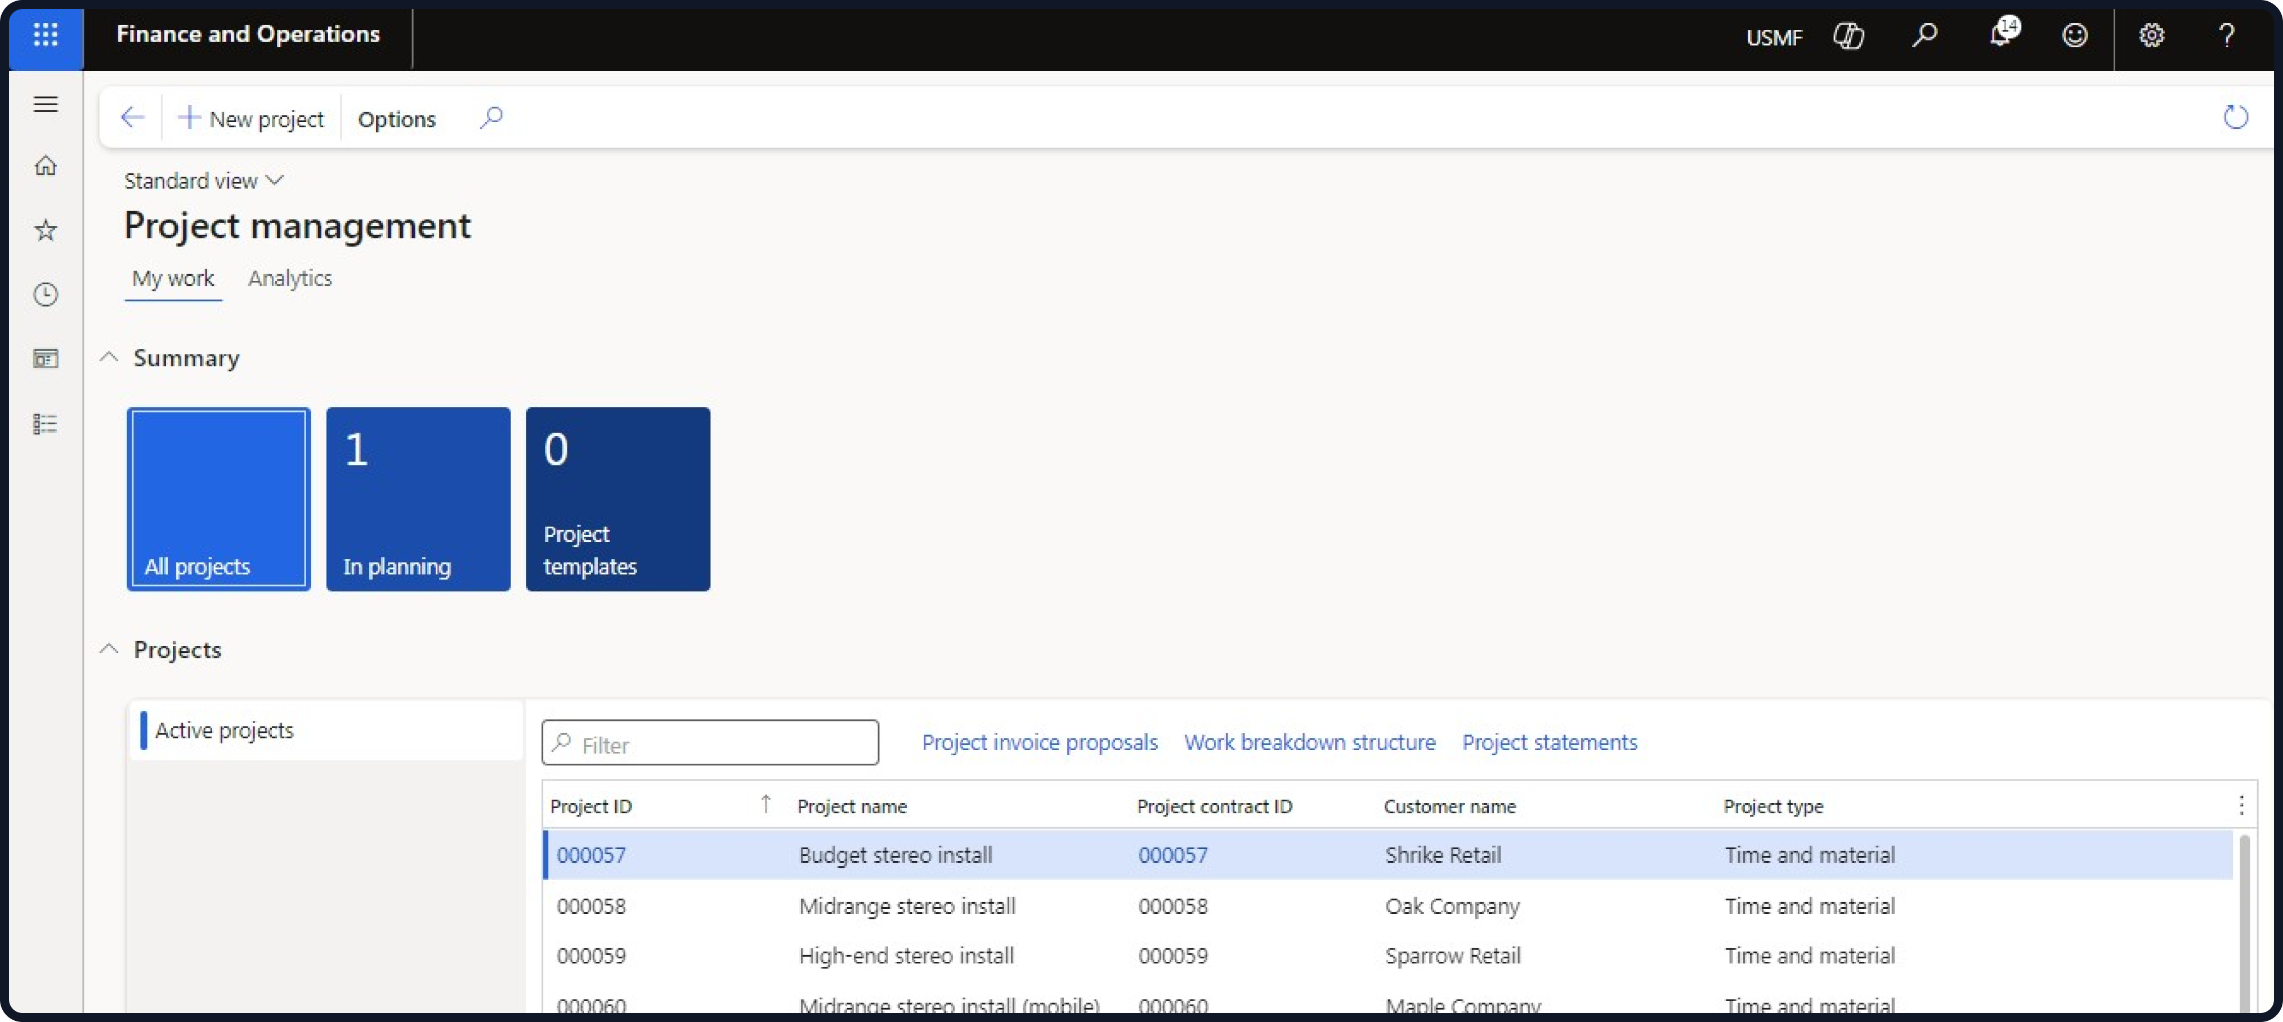Click Project contract ID column header
The image size is (2283, 1022).
(x=1214, y=806)
